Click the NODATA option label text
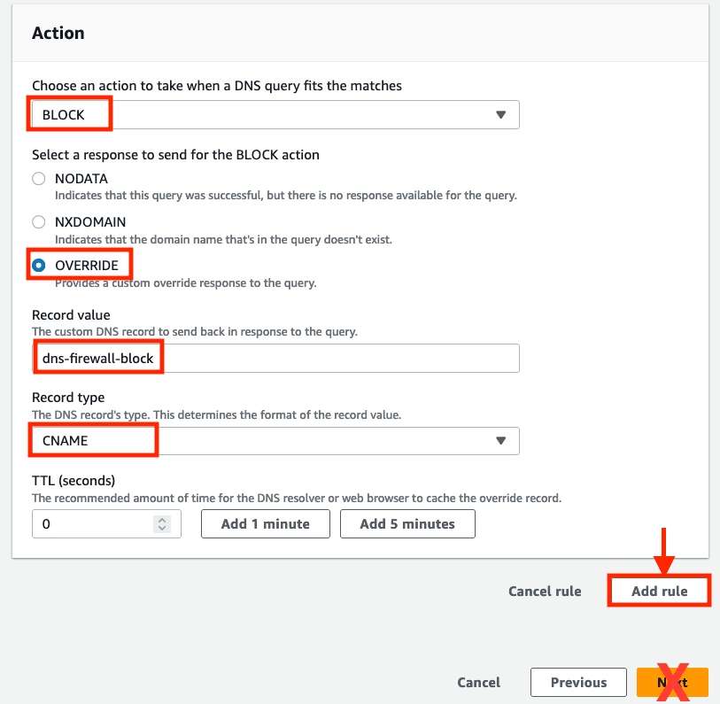This screenshot has width=720, height=704. point(81,178)
